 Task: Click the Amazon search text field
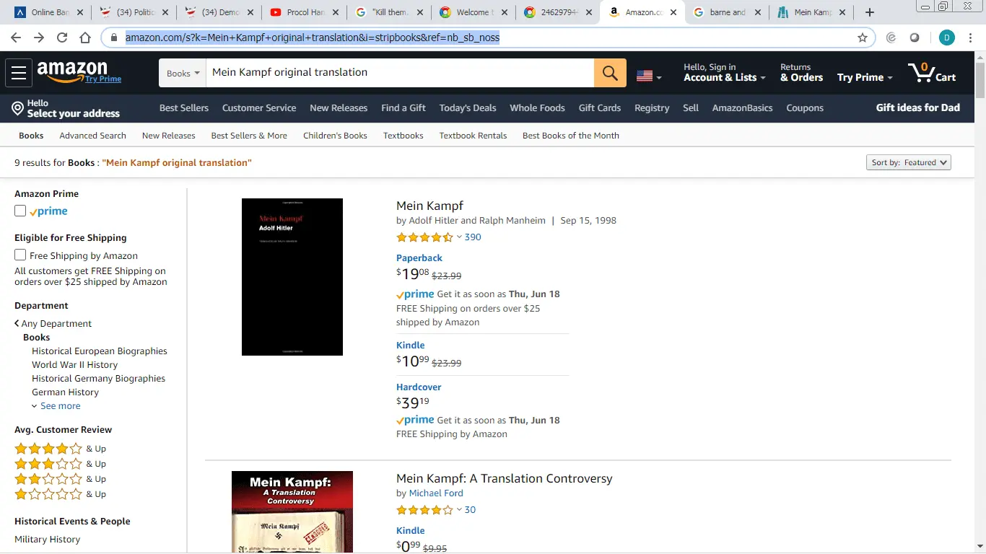pos(400,73)
